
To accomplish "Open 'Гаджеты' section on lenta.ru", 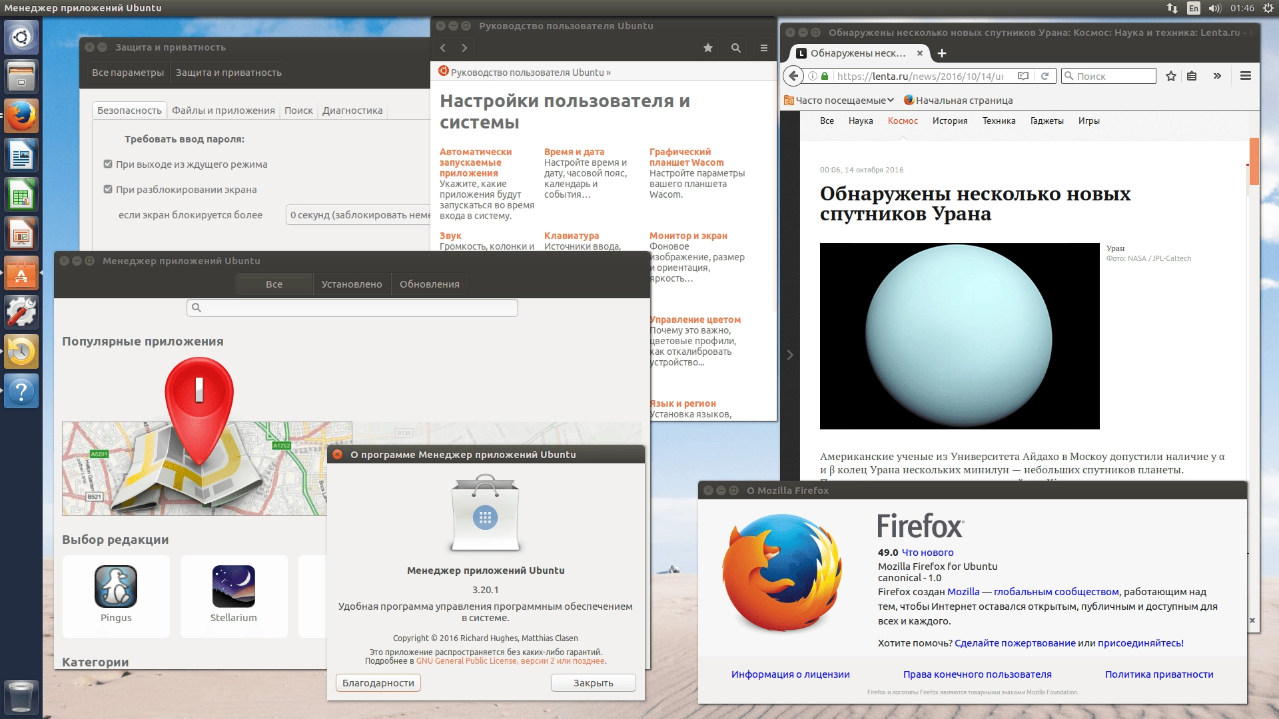I will pyautogui.click(x=1047, y=120).
